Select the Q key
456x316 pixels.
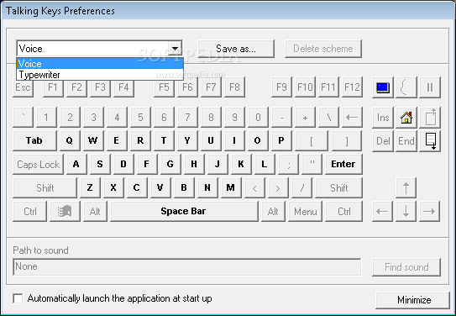[x=70, y=141]
